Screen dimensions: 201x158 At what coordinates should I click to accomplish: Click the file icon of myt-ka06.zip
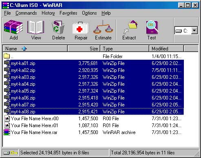click(x=7, y=97)
